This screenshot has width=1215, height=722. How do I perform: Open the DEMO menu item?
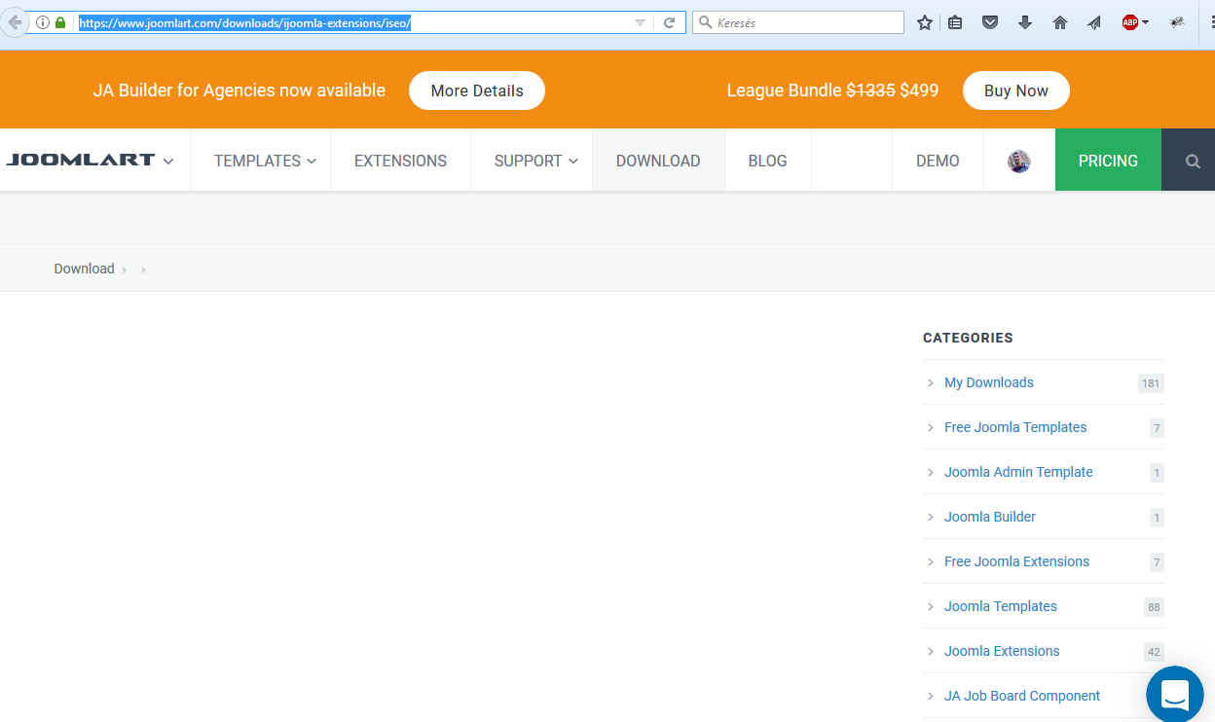click(x=938, y=161)
